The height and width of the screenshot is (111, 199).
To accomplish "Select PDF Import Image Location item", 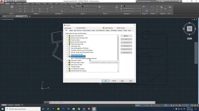I will click(77, 63).
